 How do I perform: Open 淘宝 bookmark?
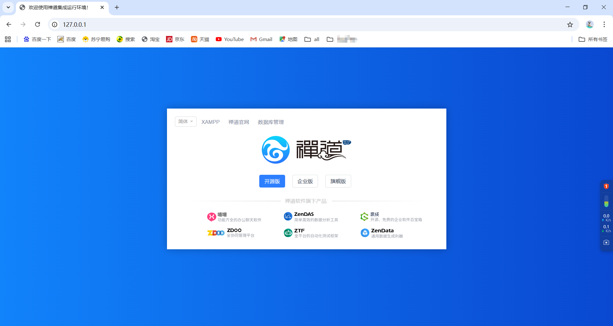click(151, 39)
